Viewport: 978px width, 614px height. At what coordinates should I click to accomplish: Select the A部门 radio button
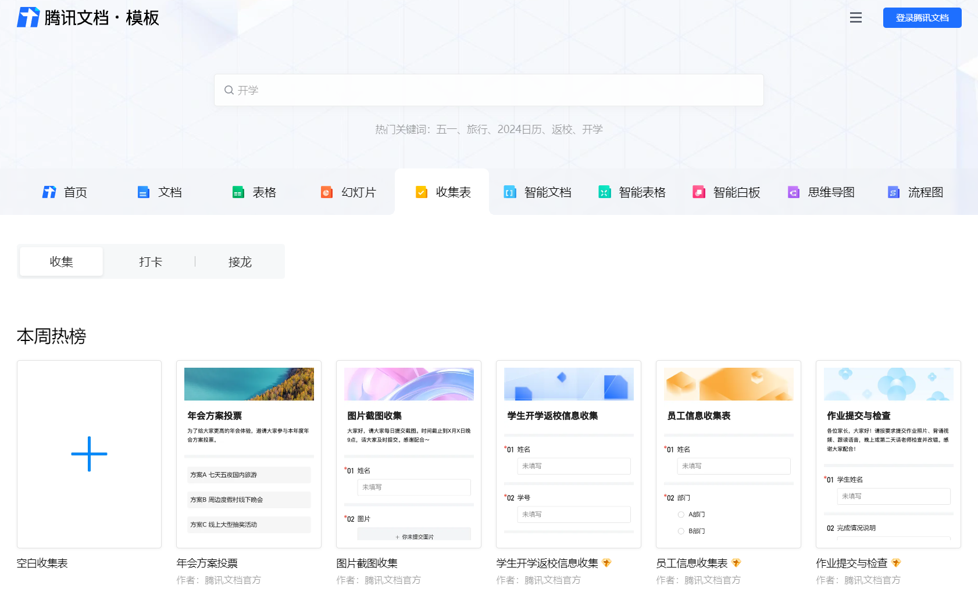click(680, 514)
